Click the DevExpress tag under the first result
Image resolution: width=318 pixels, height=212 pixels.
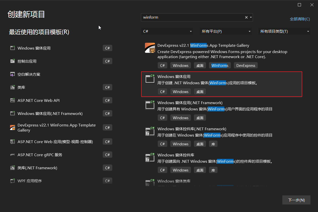[246, 65]
